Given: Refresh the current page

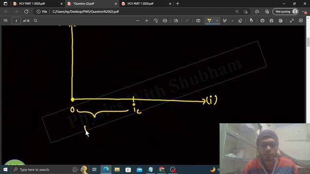Looking at the screenshot, I should point(26,12).
